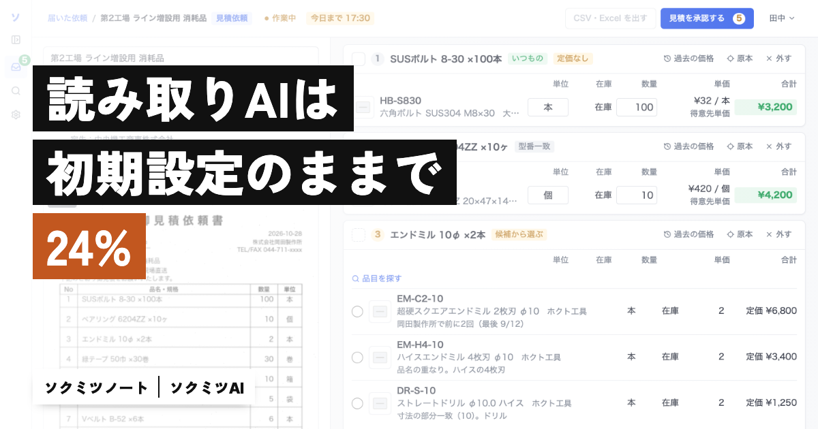Show 過去の価格 for エンドミル 10φ item

pos(688,234)
